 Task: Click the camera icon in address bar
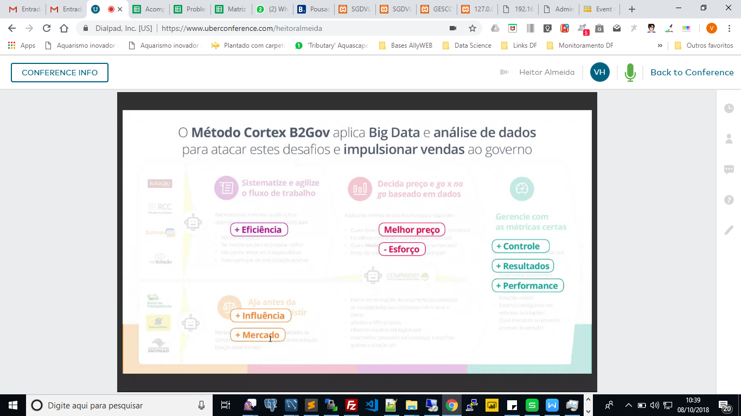click(x=453, y=28)
